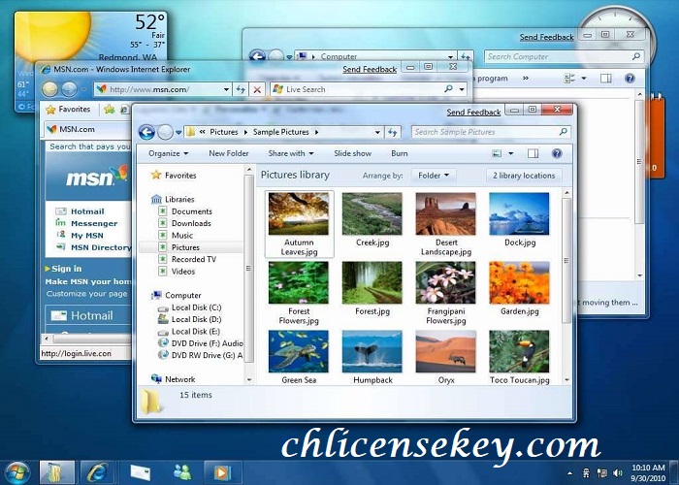This screenshot has height=485, width=679.
Task: Select Documents library in navigation pane
Action: 192,211
